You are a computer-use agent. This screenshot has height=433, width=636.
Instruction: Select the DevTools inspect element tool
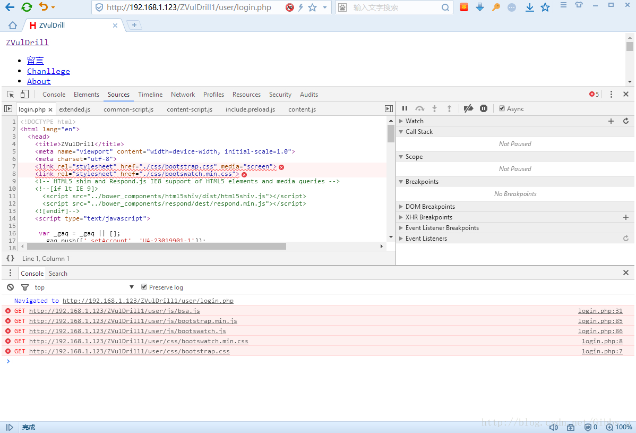coord(11,94)
